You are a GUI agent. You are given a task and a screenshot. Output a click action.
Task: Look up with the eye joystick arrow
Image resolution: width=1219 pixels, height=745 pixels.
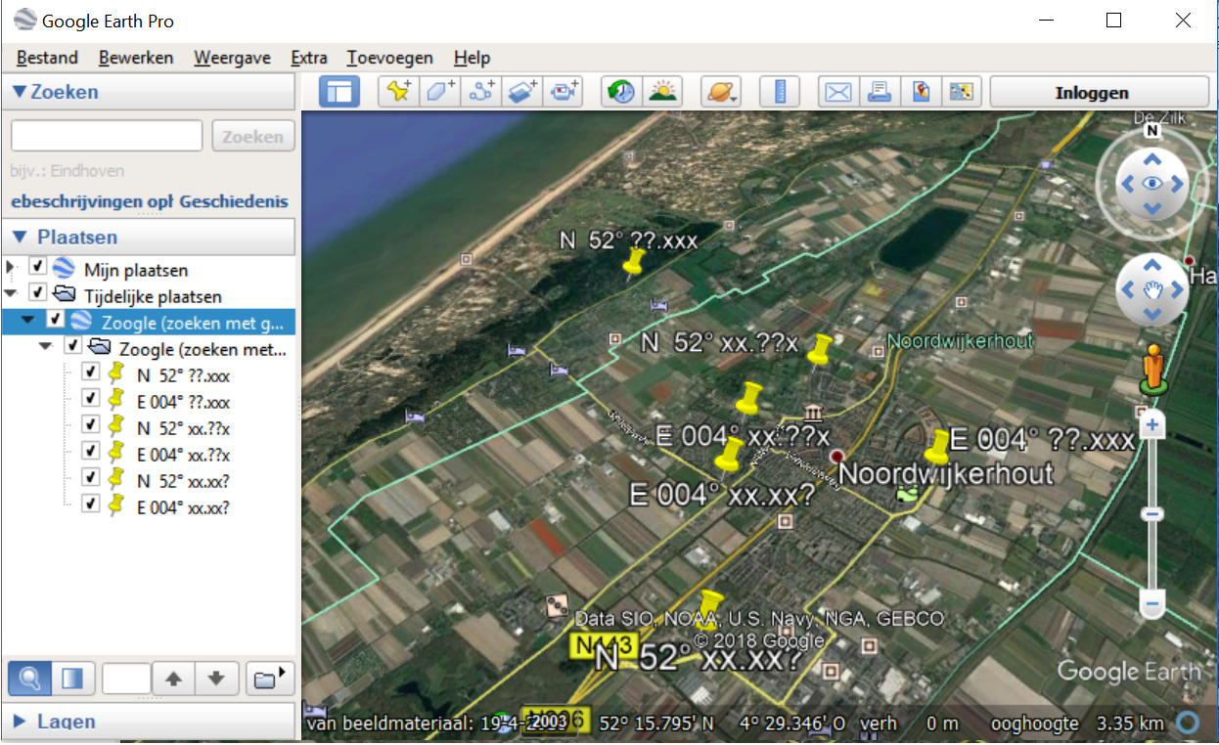[1152, 159]
